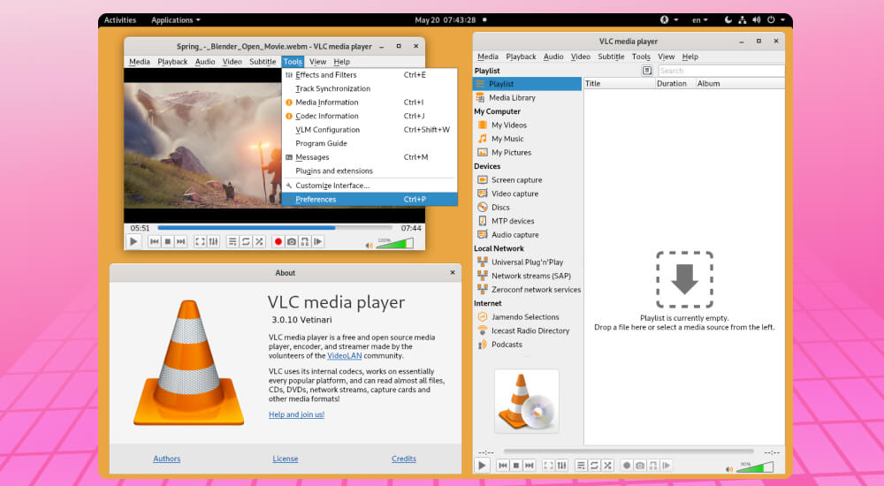Toggle shuffle in the Spring movie window
Viewport: 884px width, 486px height.
pyautogui.click(x=259, y=241)
